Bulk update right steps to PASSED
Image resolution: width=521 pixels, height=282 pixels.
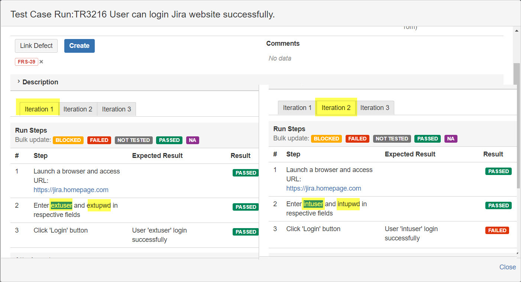point(427,139)
